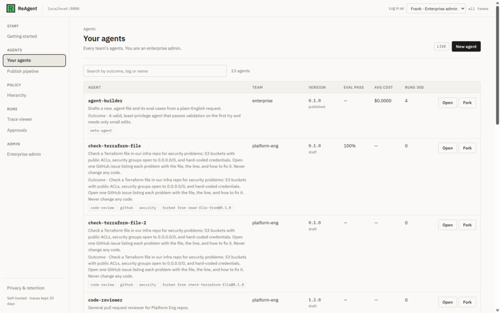The height and width of the screenshot is (313, 500).
Task: Select Your agents in sidebar
Action: 35,60
